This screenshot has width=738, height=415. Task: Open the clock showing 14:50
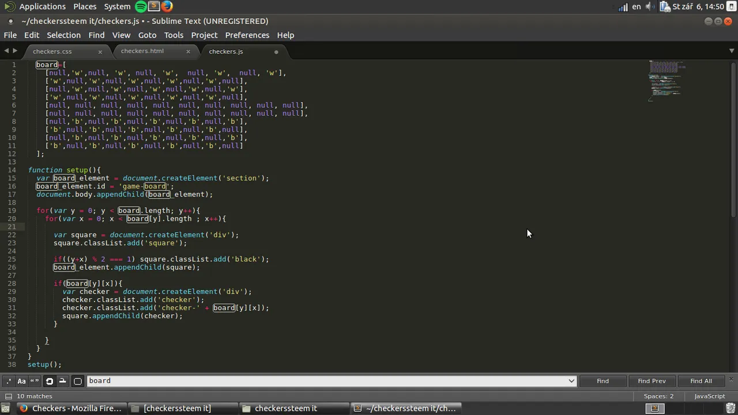click(698, 7)
